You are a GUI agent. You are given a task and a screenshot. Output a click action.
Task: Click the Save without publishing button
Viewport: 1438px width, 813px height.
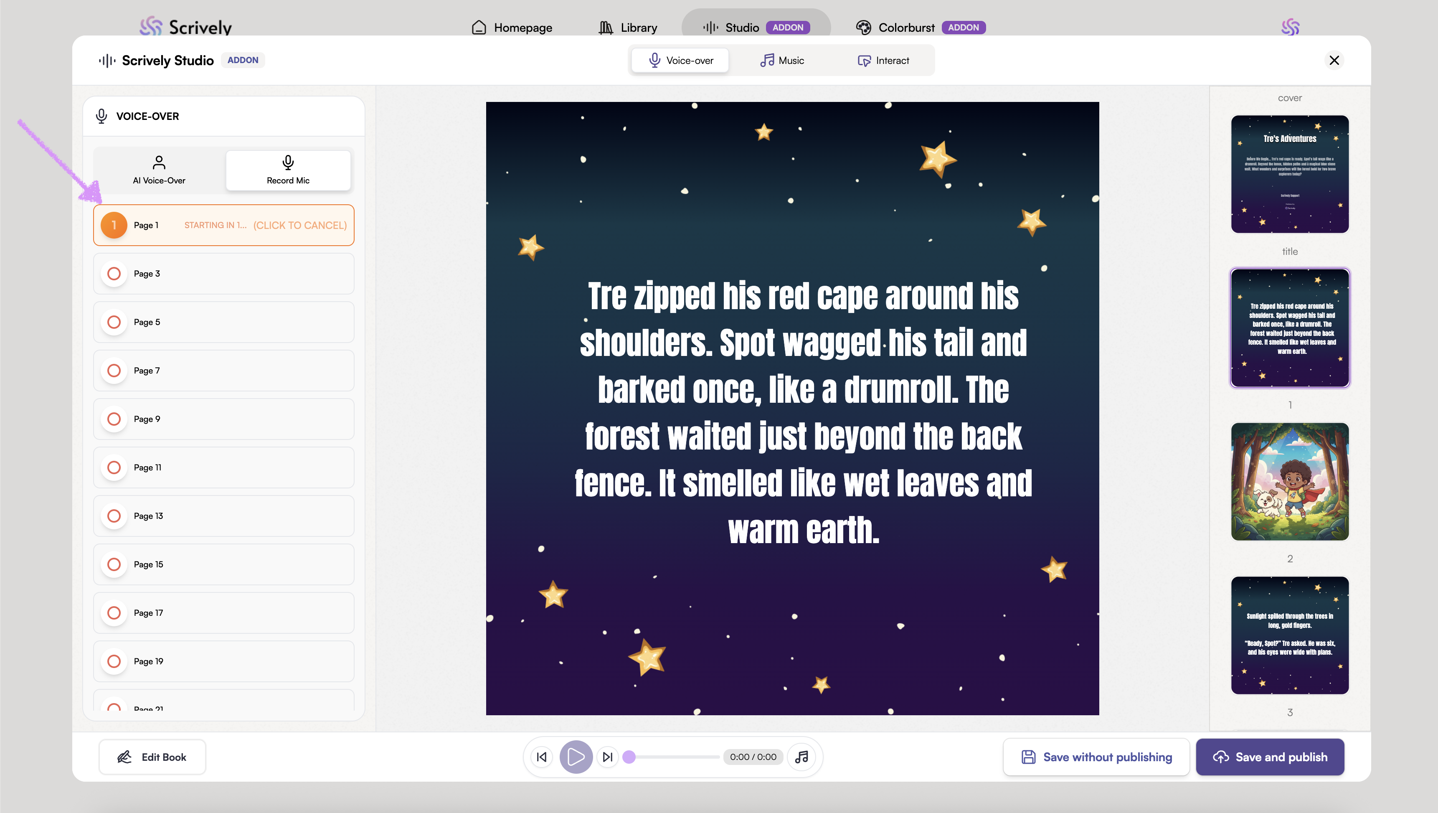[1096, 757]
